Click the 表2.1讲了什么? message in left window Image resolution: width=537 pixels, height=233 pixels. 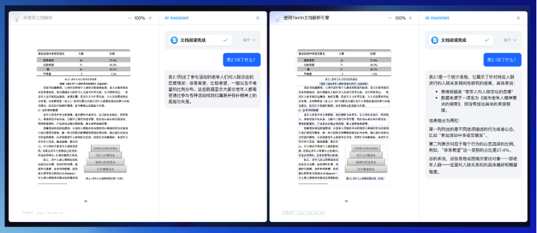[242, 60]
